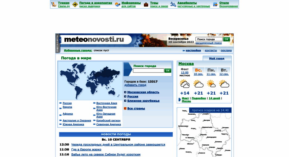Open news Где в Европе жарко
The height and width of the screenshot is (157, 289).
pyautogui.click(x=86, y=150)
